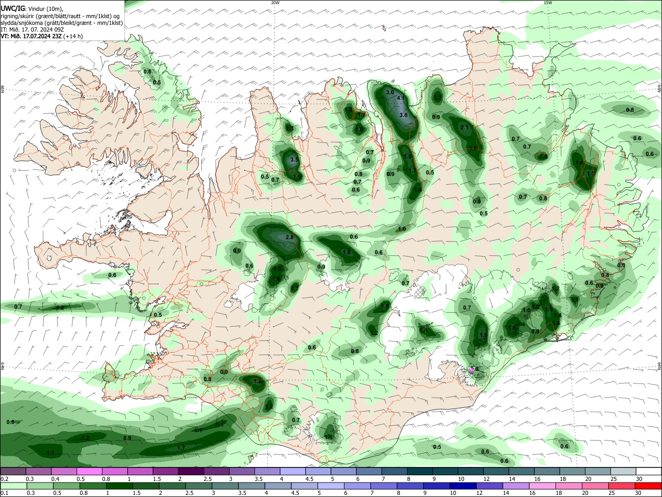Select the 'slydda/snjókoma' legend description line
The height and width of the screenshot is (497, 662).
click(62, 23)
